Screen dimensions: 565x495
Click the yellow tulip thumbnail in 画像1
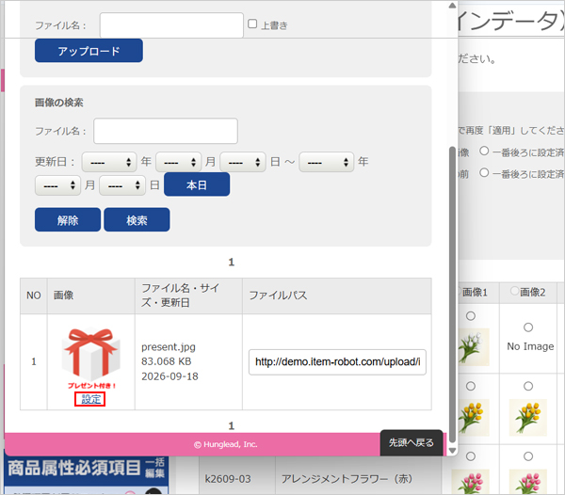[474, 417]
